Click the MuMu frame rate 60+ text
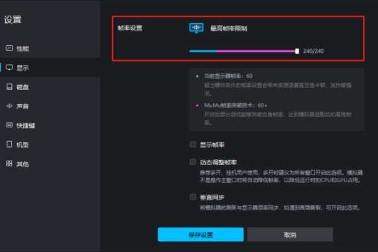Image resolution: width=378 pixels, height=252 pixels. pyautogui.click(x=235, y=105)
